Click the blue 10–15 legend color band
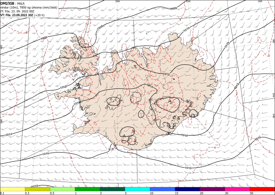 tap(163, 189)
